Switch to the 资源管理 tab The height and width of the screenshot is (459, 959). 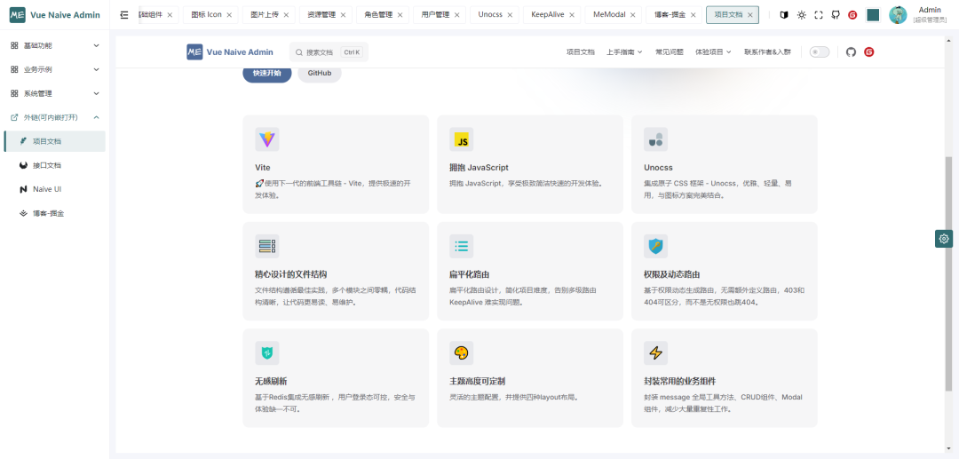tap(321, 15)
